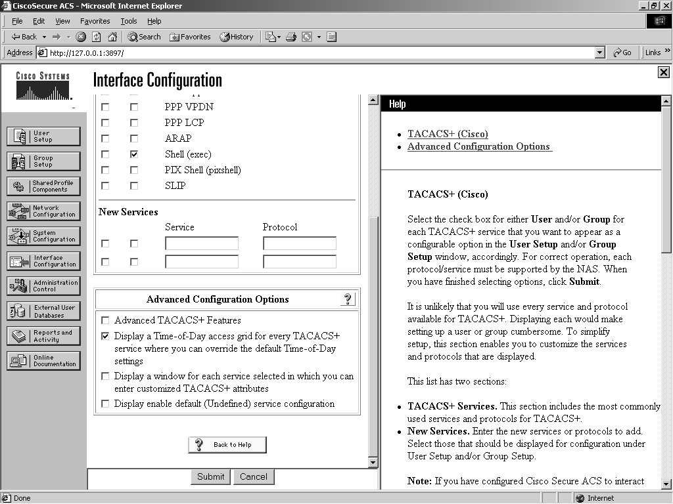The height and width of the screenshot is (504, 673).
Task: Check Display enable default (Undefined) service configuration
Action: click(x=105, y=404)
